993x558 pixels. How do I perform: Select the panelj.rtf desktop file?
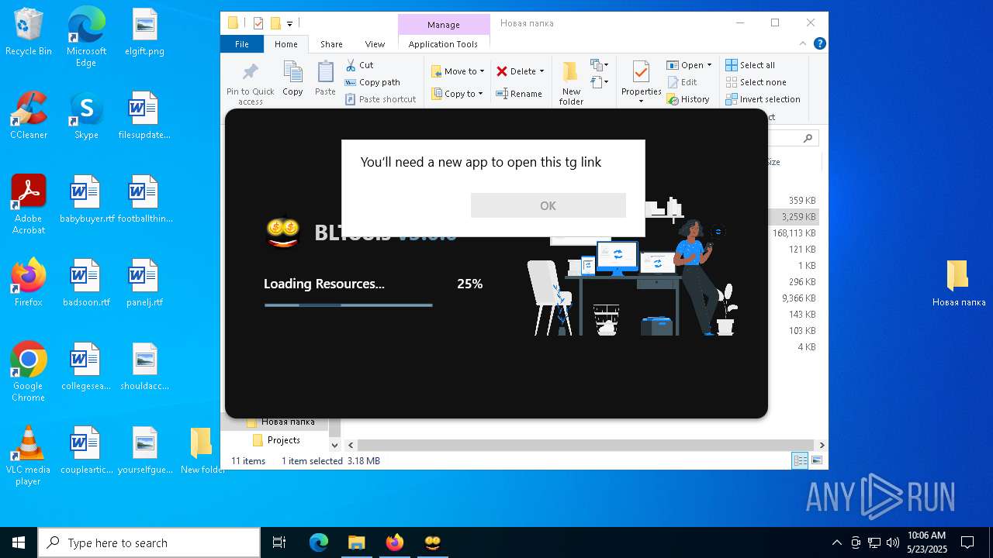(144, 283)
